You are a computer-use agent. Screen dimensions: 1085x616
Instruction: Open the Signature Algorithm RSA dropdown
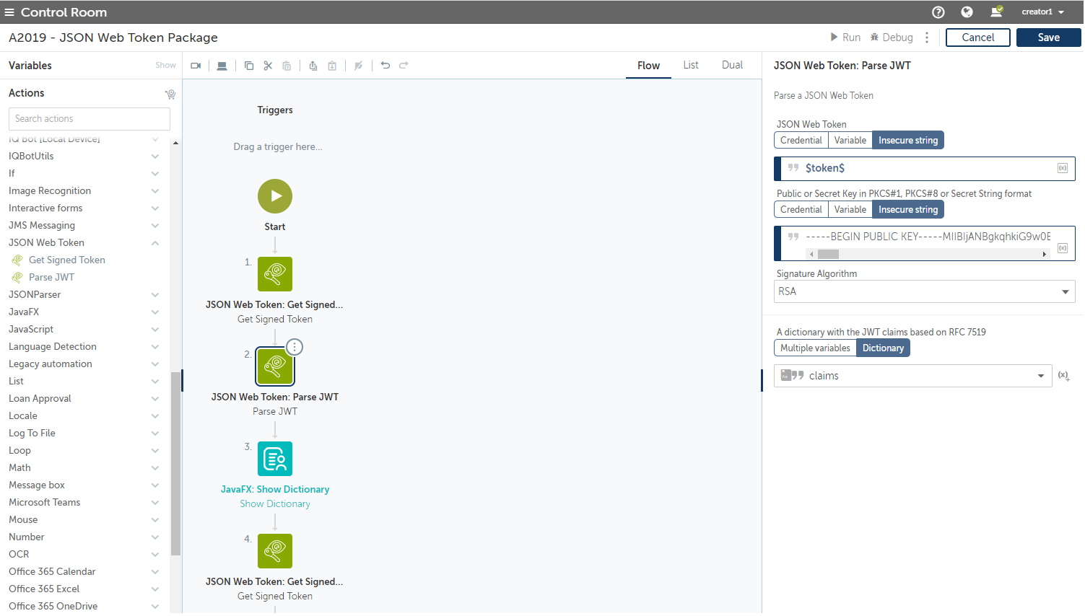tap(924, 291)
